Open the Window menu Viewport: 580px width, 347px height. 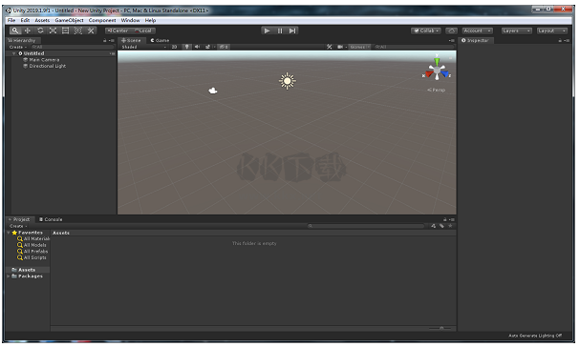[131, 20]
